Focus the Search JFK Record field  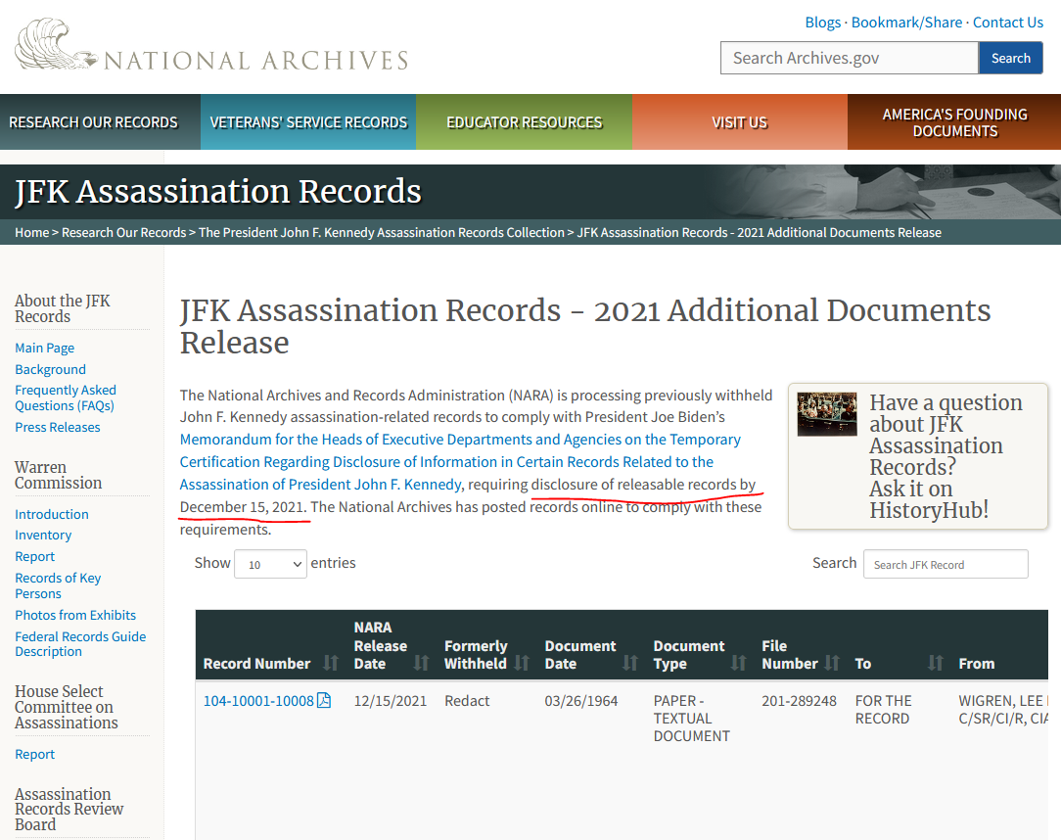946,565
